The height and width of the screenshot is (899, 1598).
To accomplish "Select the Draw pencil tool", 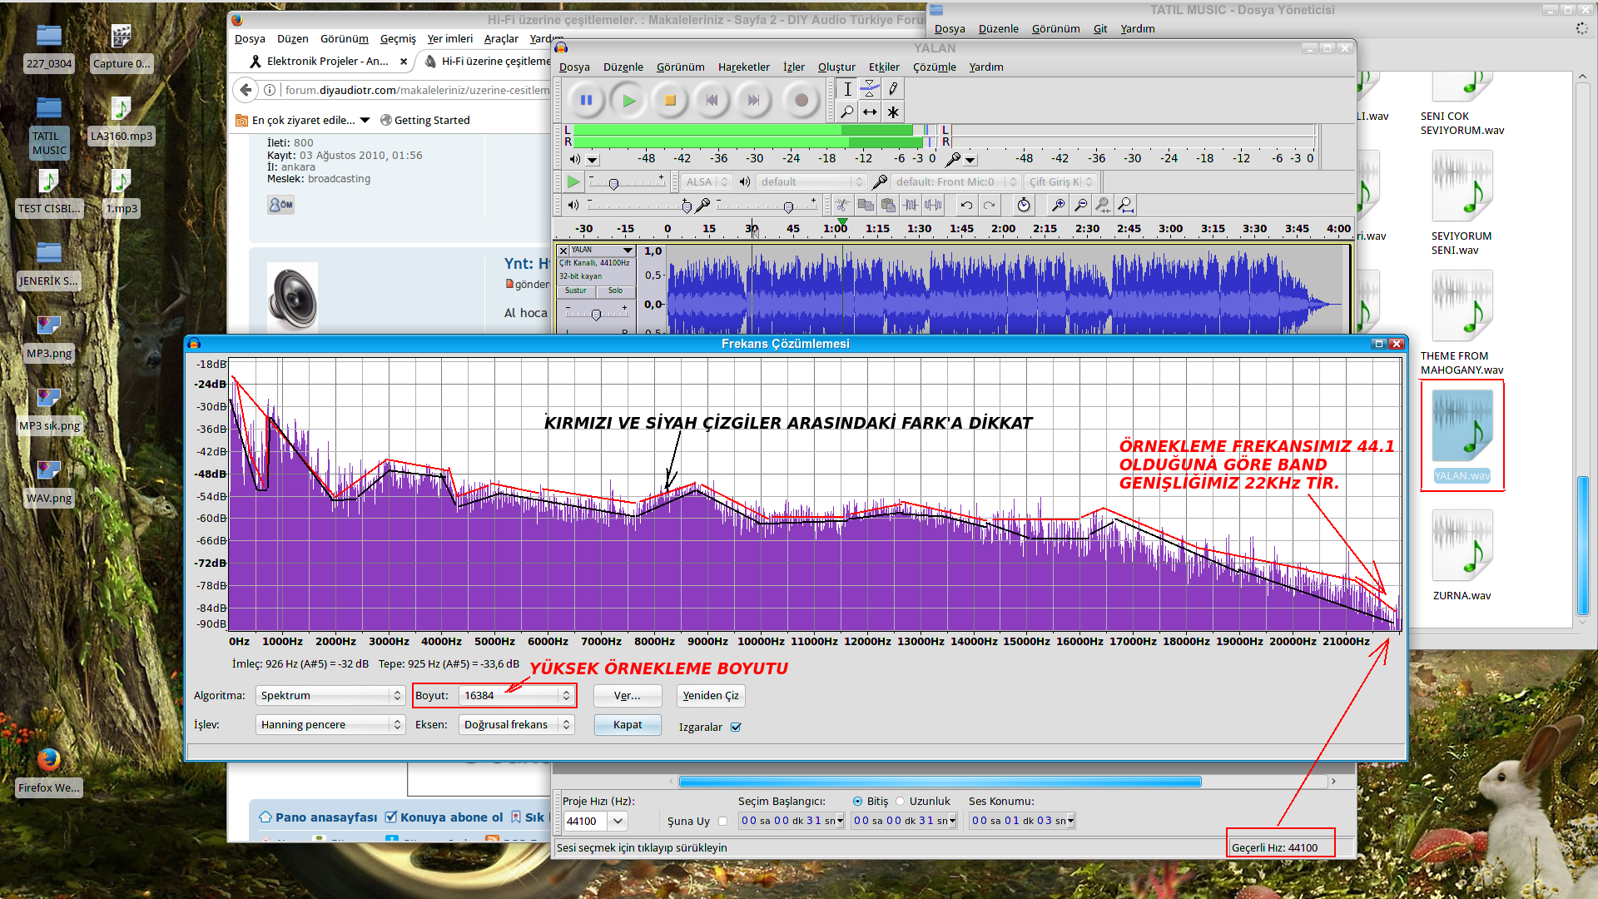I will point(893,88).
